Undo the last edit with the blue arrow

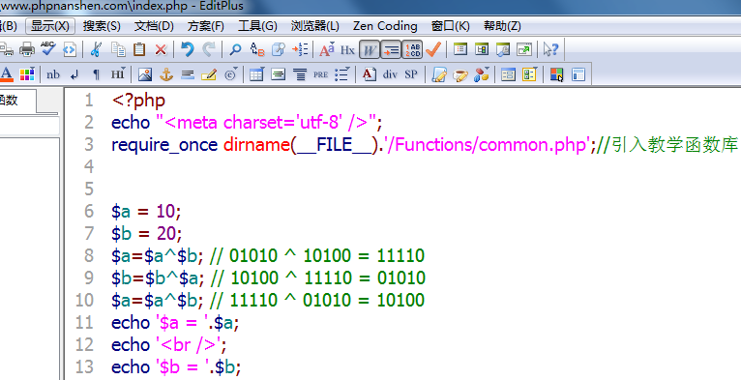(x=187, y=49)
